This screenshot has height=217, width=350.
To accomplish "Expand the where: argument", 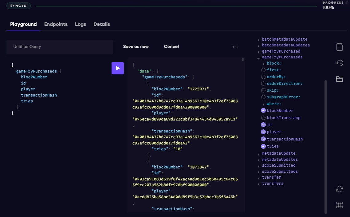I will point(264,105).
